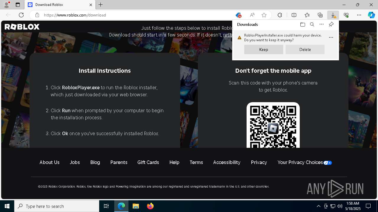Open Edge Settings and more menu
The image size is (378, 212).
359,15
